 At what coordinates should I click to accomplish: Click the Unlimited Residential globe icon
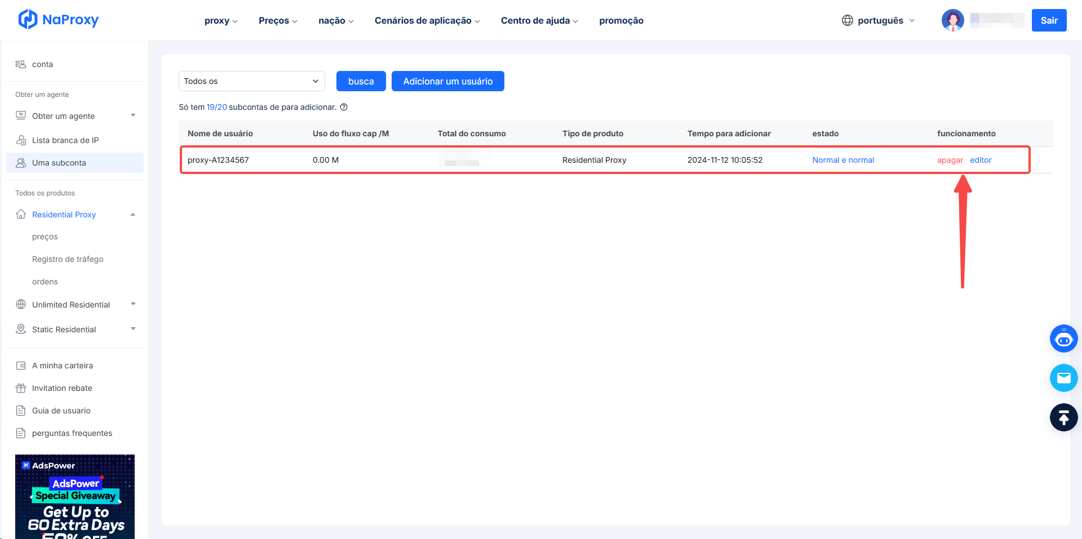coord(21,304)
